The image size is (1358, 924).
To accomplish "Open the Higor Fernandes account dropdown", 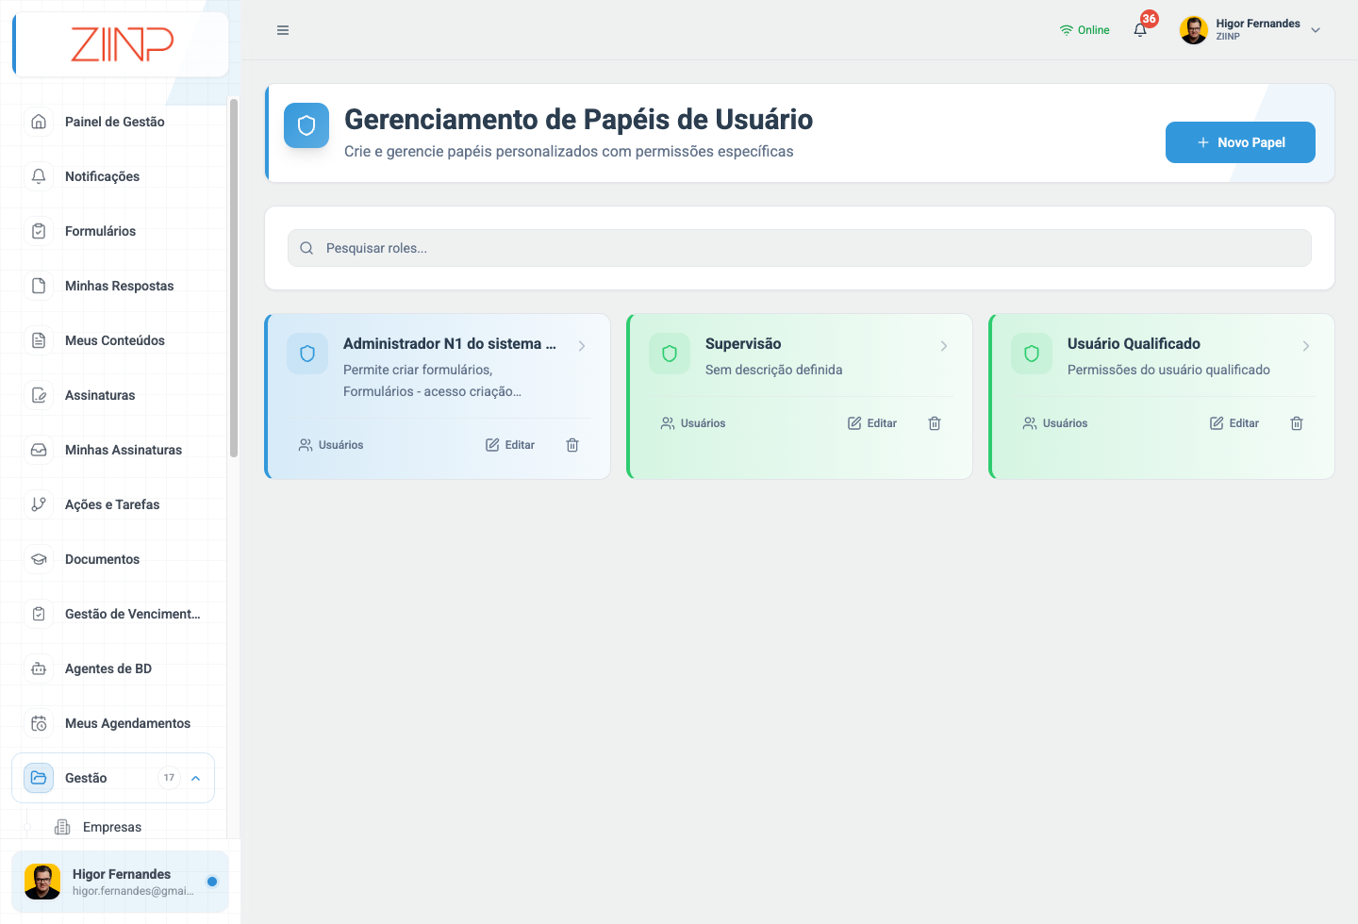I will (x=1250, y=30).
